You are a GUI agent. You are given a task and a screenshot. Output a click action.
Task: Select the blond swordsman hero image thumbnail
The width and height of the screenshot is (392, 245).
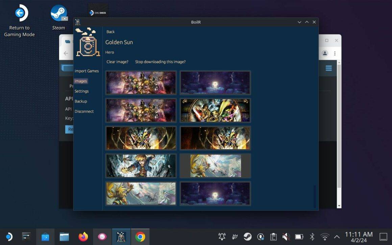[141, 166]
